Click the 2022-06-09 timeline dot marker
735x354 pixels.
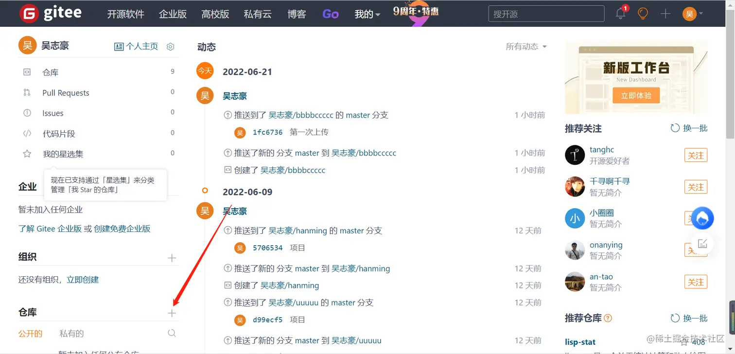(205, 191)
